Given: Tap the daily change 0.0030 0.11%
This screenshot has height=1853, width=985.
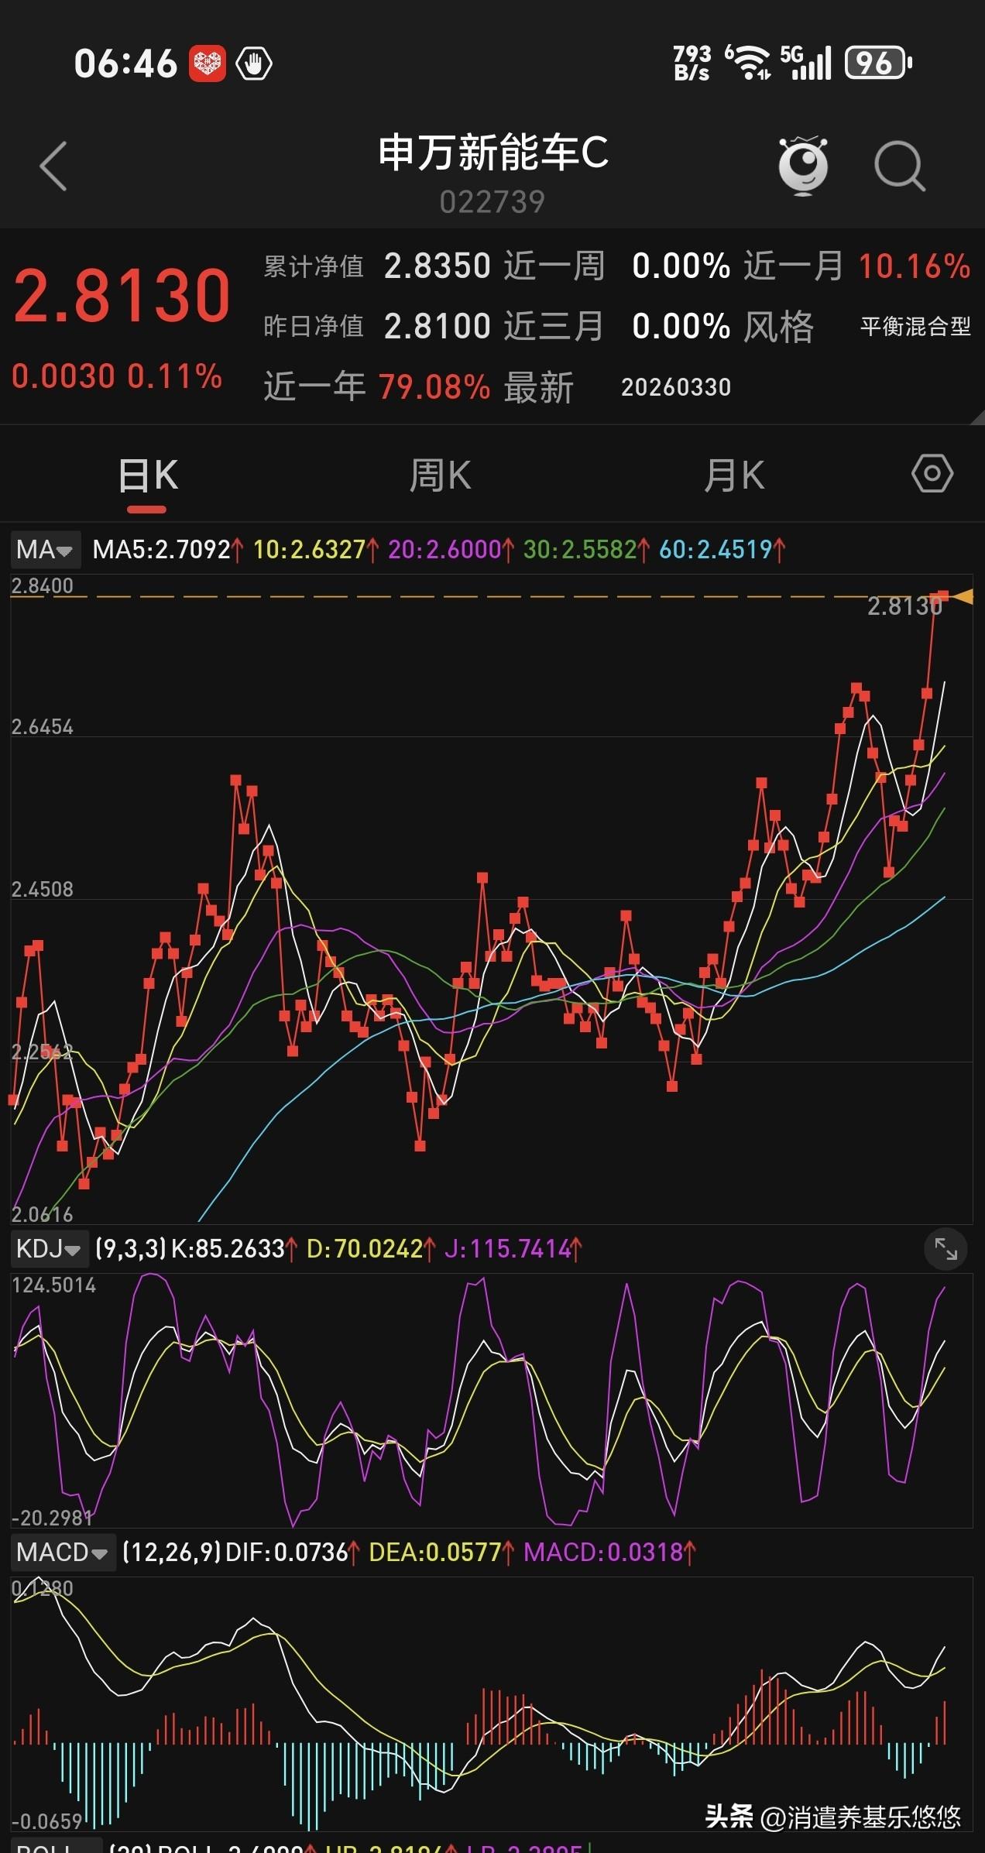Looking at the screenshot, I should [x=117, y=376].
